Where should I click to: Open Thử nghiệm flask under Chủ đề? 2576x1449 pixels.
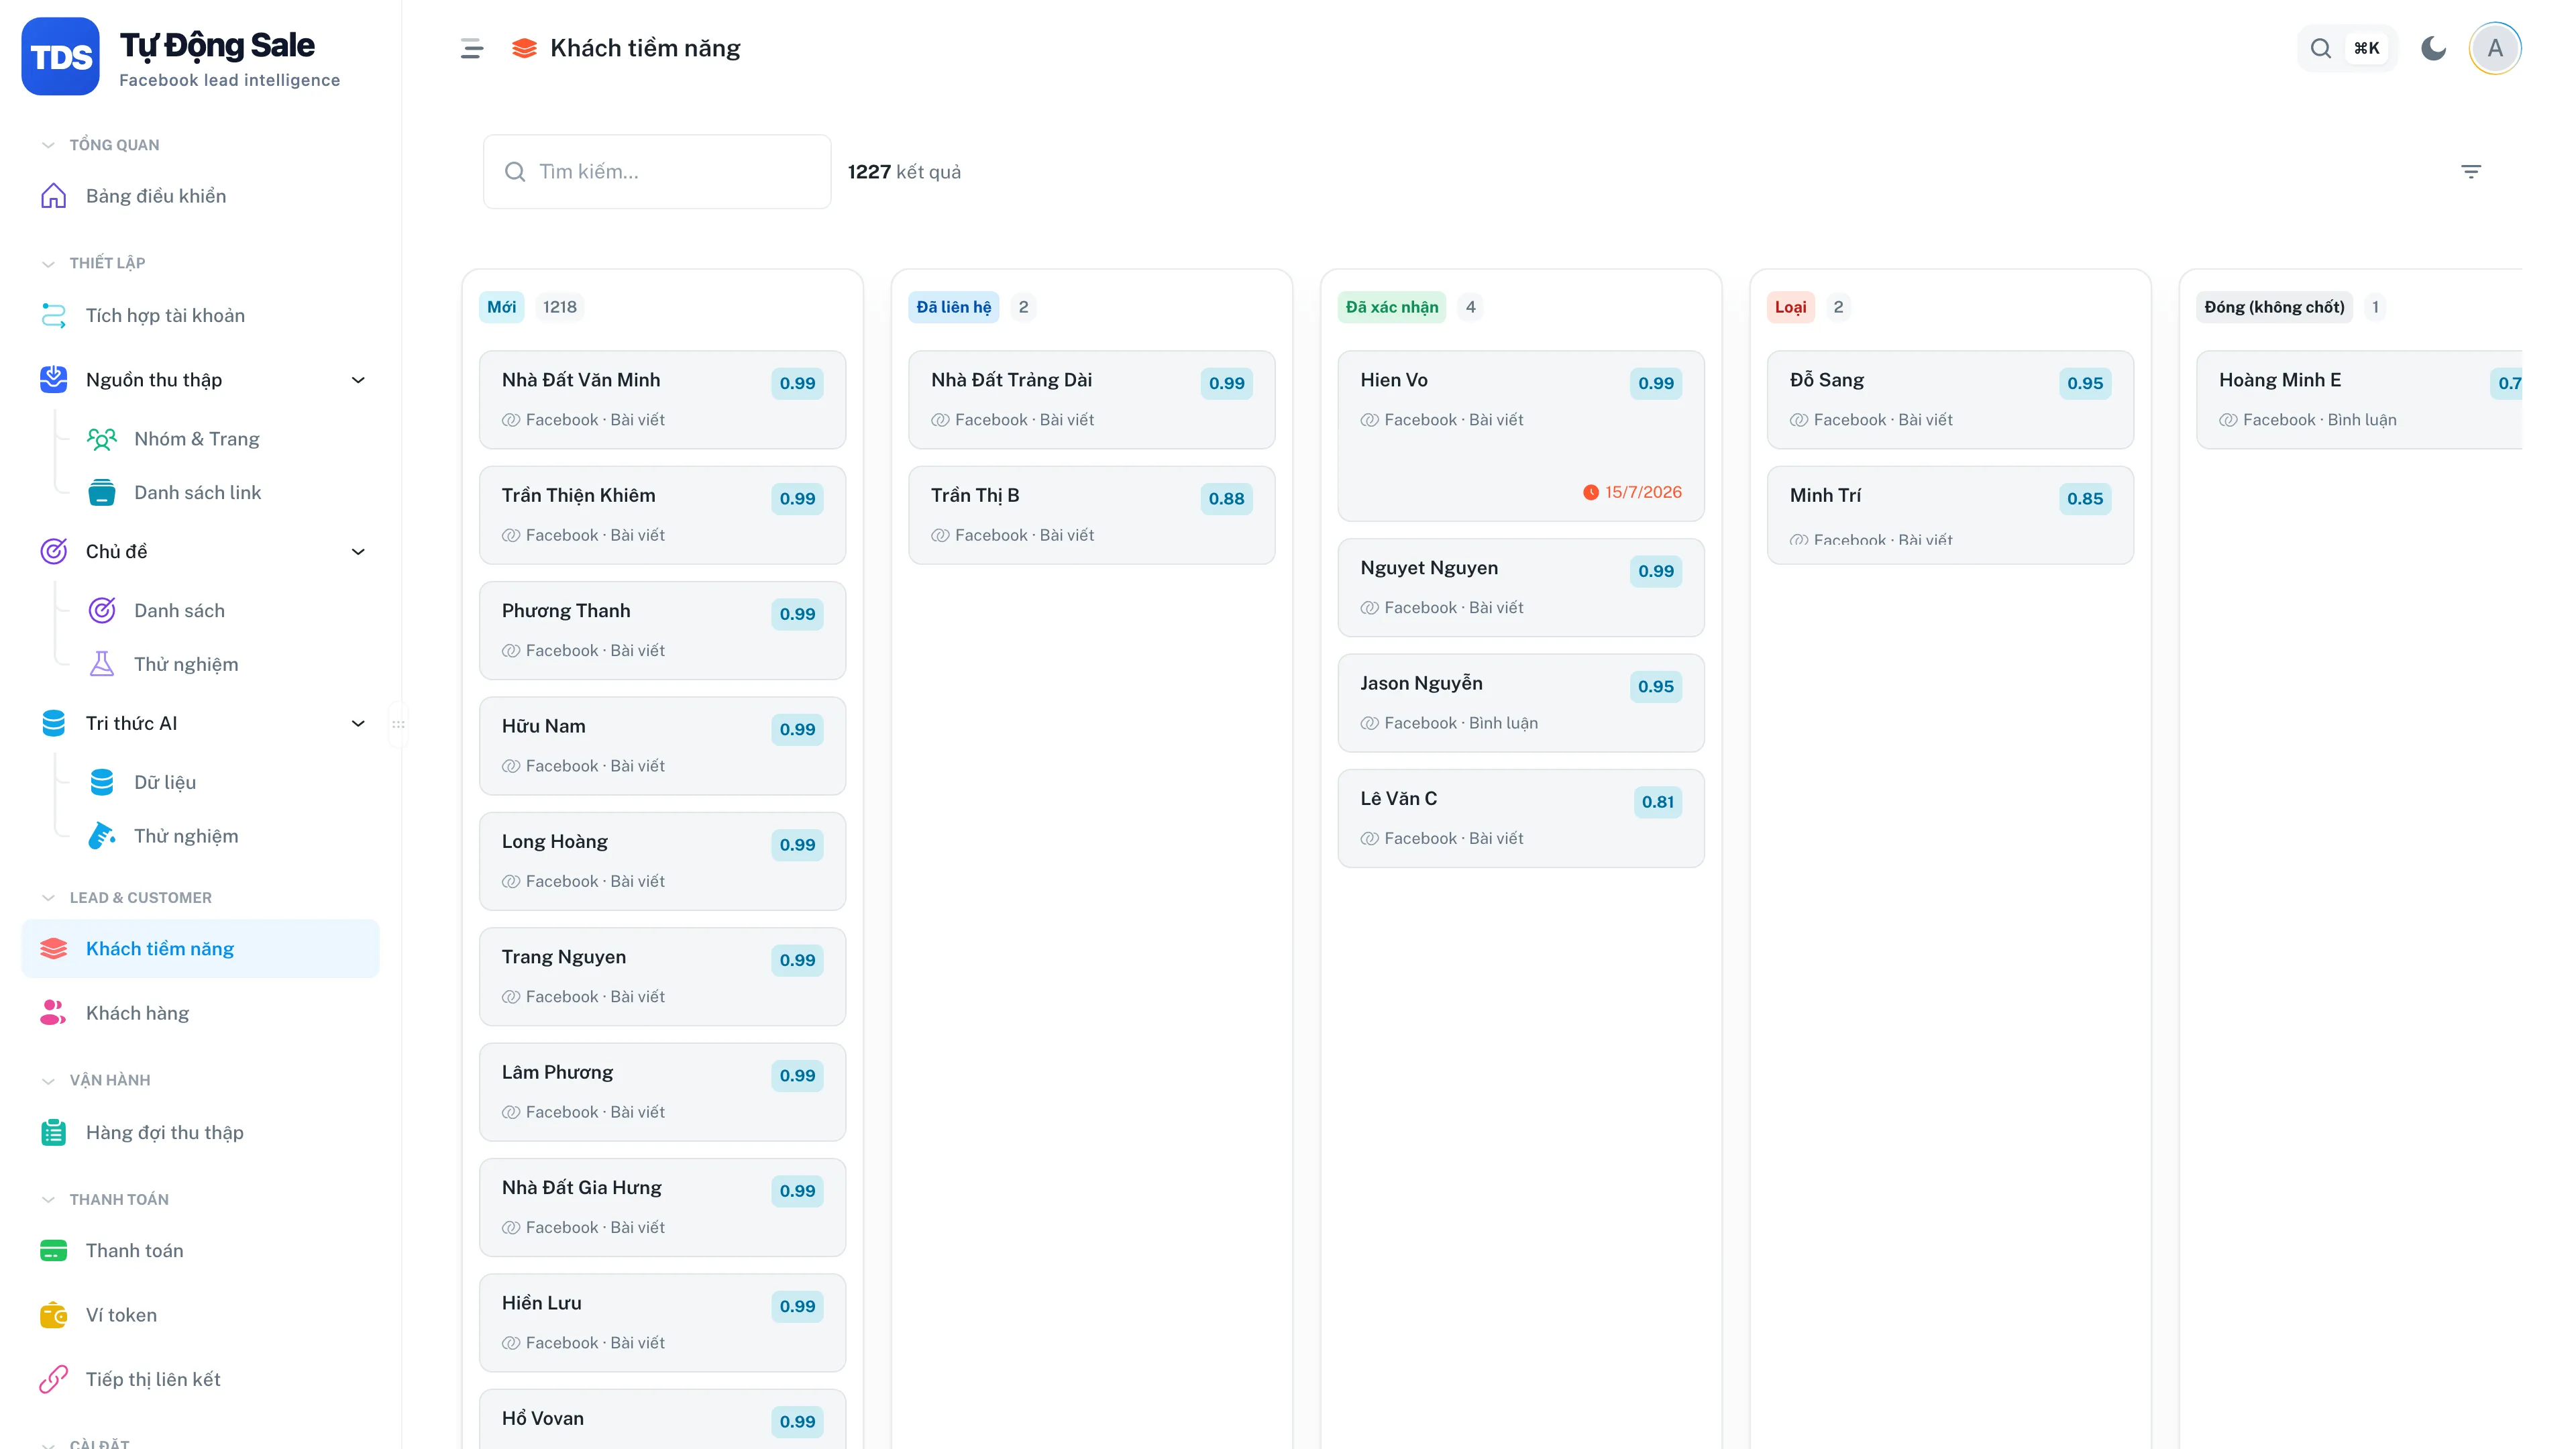click(x=102, y=665)
